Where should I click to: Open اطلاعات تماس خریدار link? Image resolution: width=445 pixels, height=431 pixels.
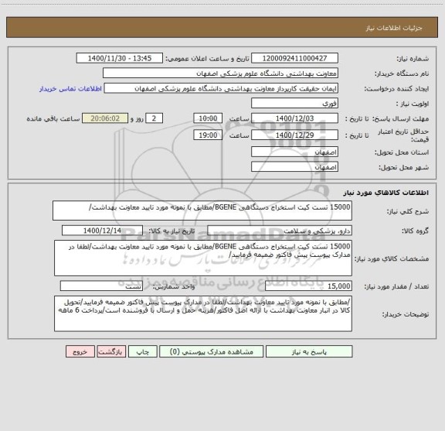point(70,89)
